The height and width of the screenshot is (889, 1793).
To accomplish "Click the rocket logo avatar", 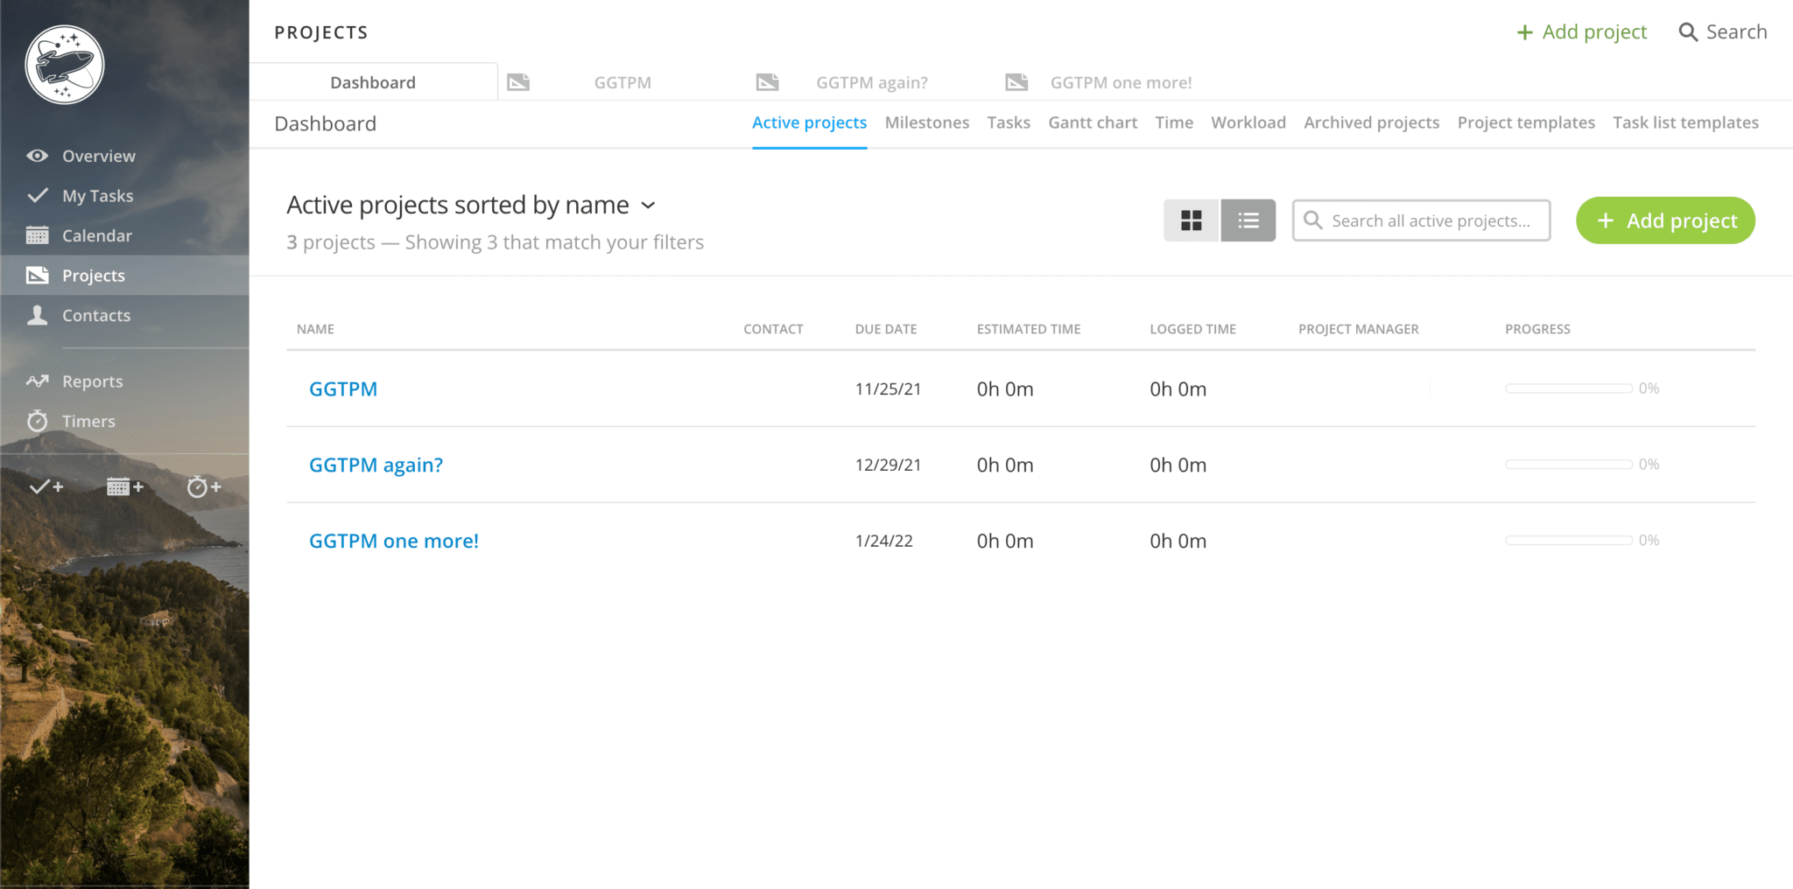I will [65, 65].
